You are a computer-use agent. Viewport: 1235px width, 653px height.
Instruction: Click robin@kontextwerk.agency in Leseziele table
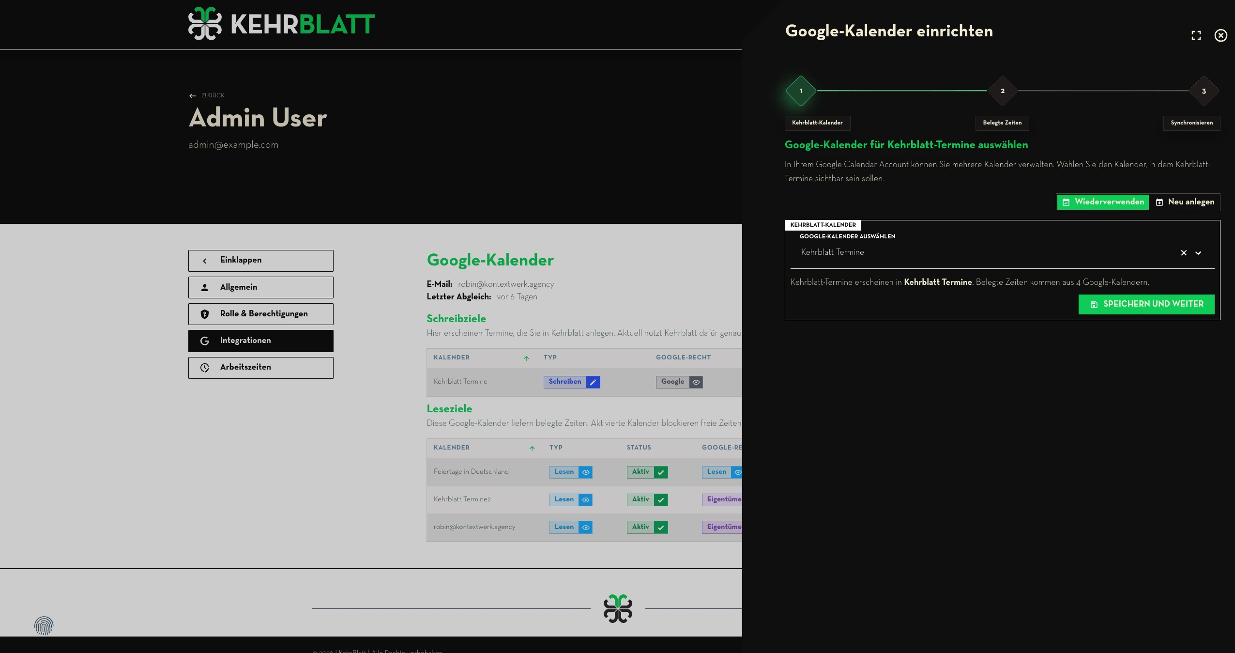[474, 527]
